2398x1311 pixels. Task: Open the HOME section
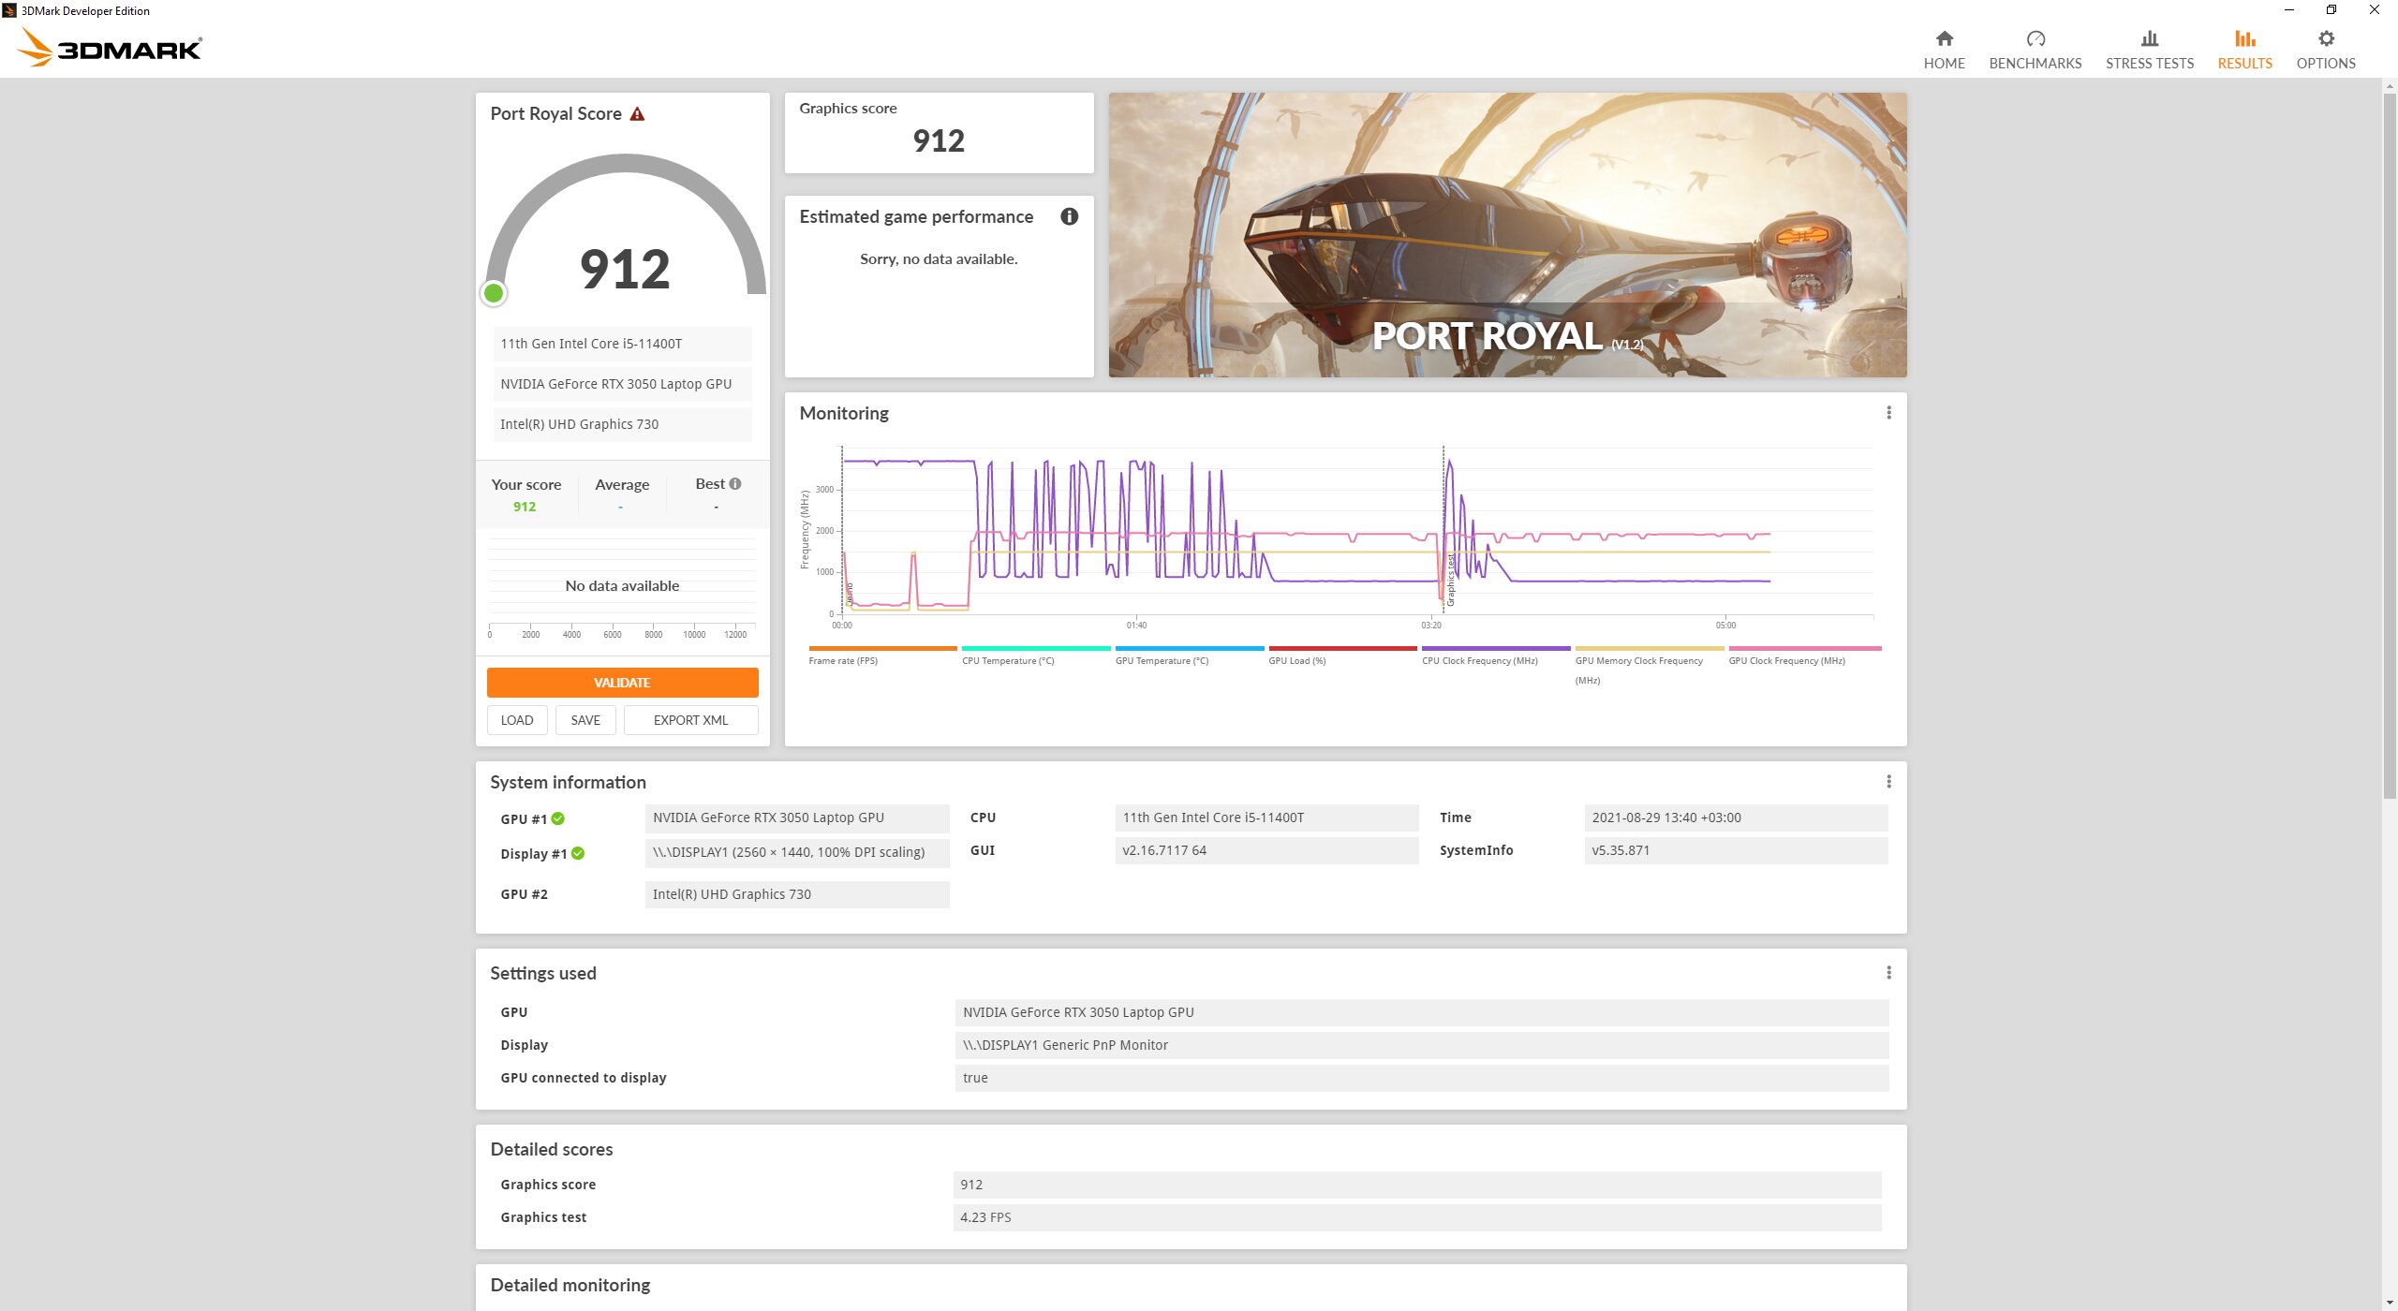(x=1944, y=50)
